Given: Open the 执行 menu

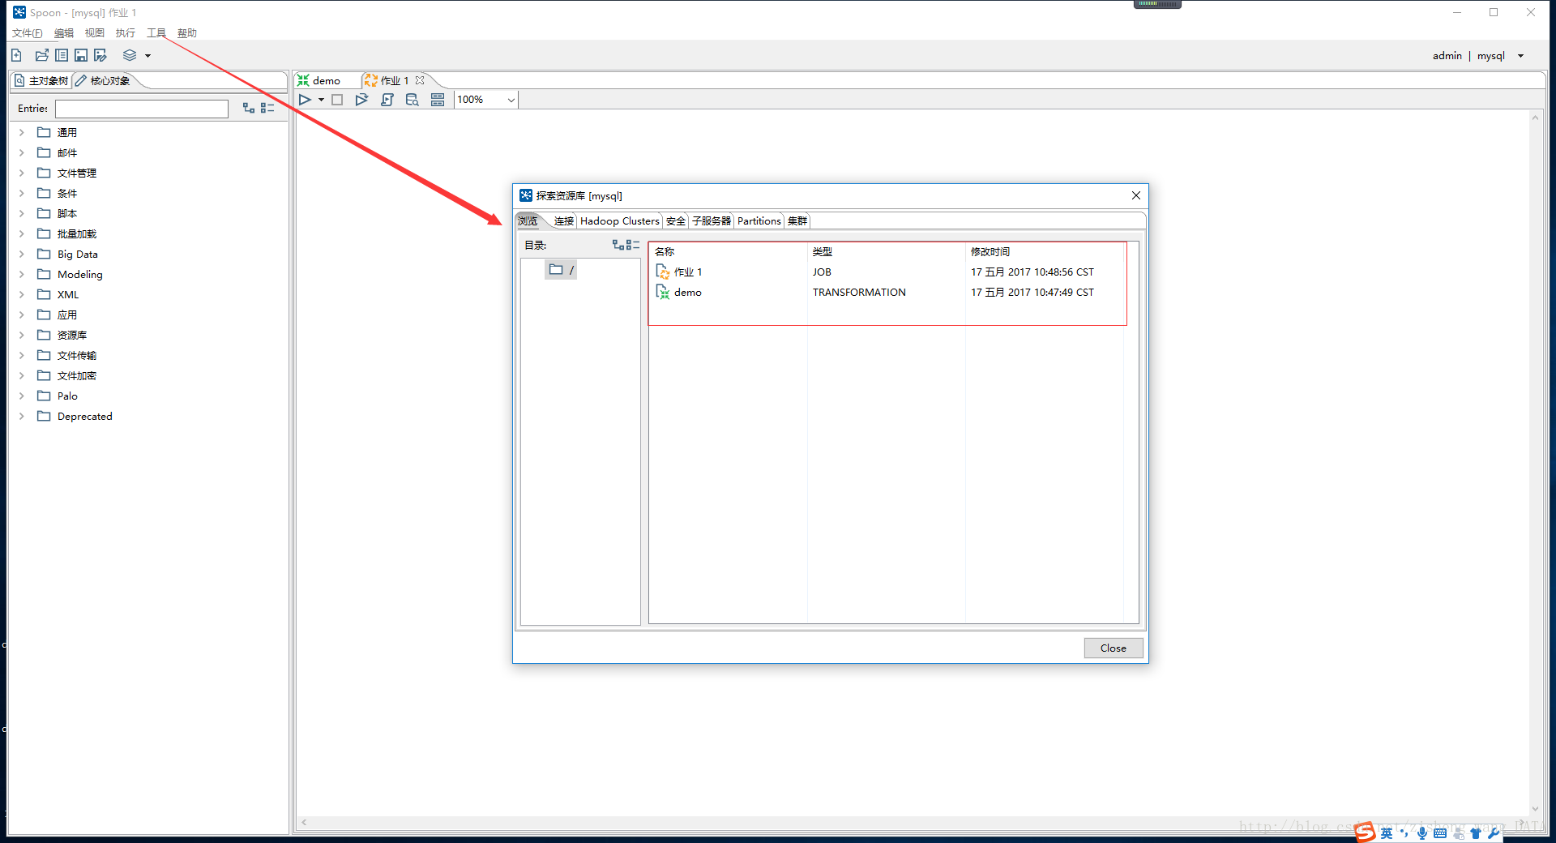Looking at the screenshot, I should click(x=126, y=33).
